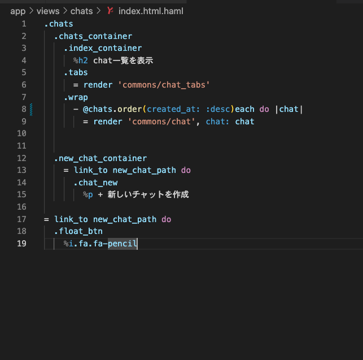Viewport: 363px width, 360px height.
Task: Click '.new_chat_container' on line 12
Action: click(x=100, y=158)
